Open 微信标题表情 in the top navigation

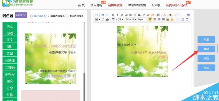[x=137, y=5]
